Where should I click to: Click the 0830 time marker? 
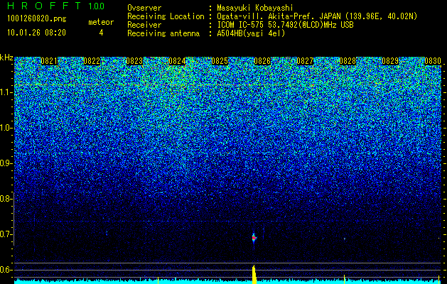[x=433, y=61]
